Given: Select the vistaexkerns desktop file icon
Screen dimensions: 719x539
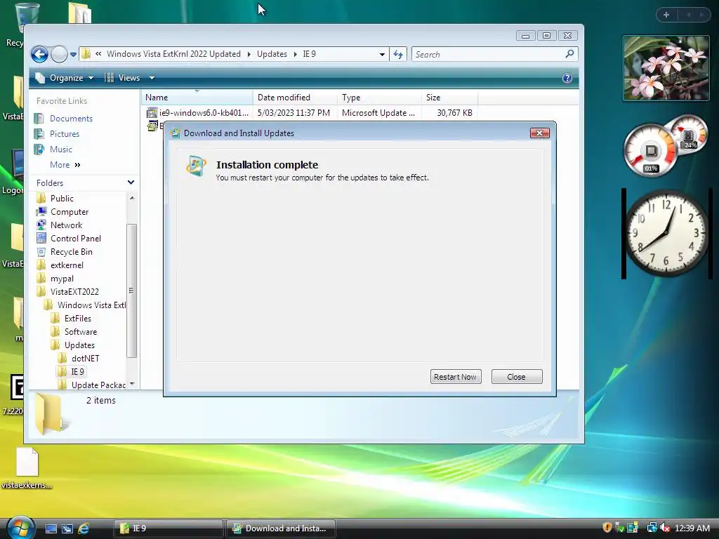Looking at the screenshot, I should pos(27,468).
